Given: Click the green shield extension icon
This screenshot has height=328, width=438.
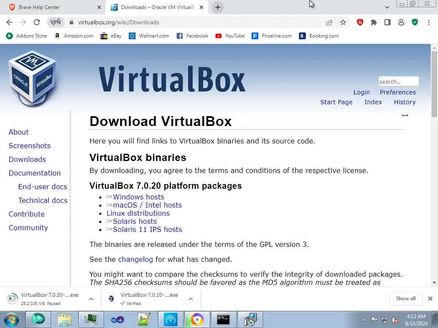Looking at the screenshot, I should pyautogui.click(x=415, y=22).
